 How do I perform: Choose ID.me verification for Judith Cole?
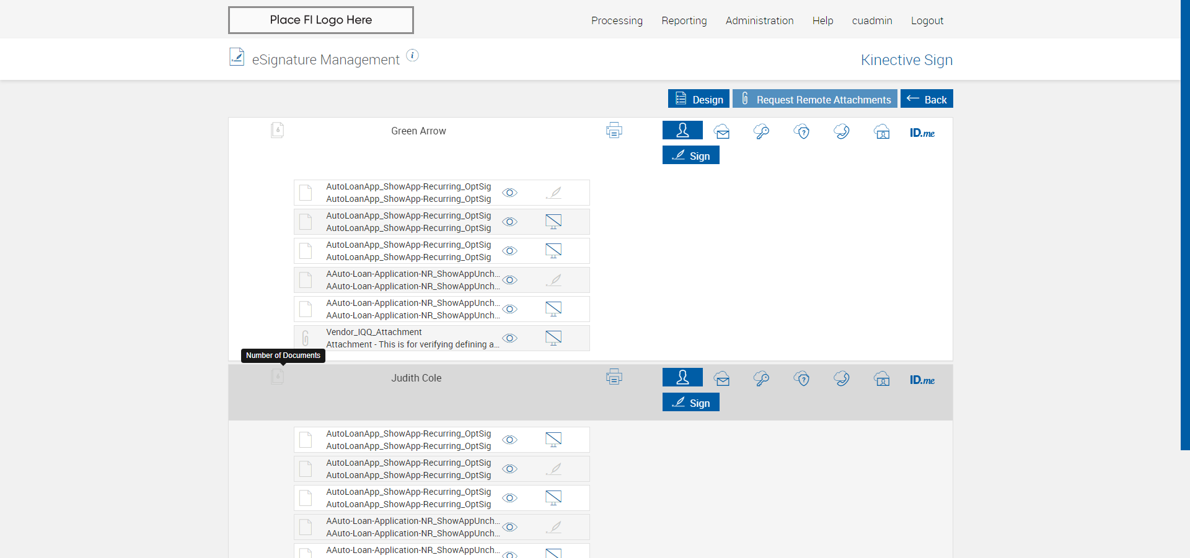point(922,380)
